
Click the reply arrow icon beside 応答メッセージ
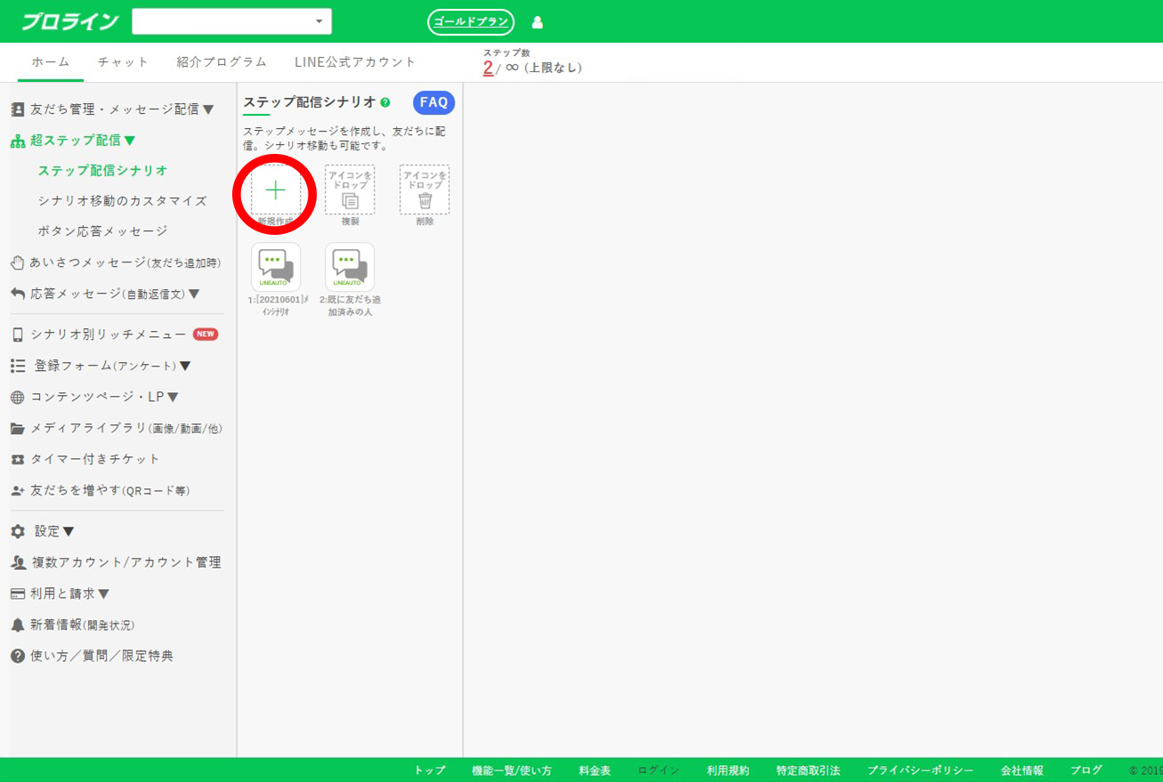(x=18, y=294)
